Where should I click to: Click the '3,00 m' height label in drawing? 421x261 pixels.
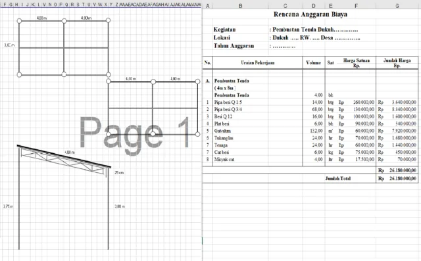coord(120,206)
